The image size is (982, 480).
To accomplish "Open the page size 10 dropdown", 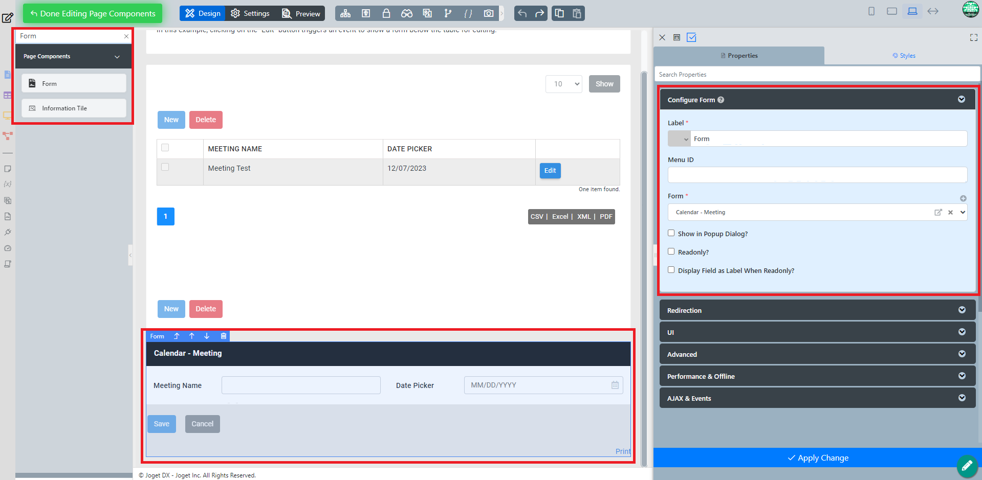I will click(564, 84).
